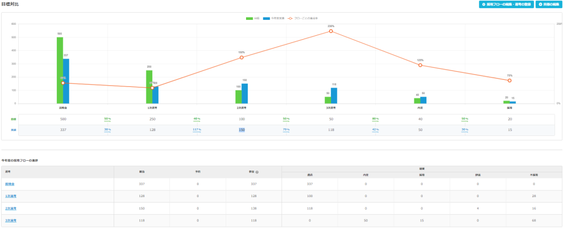Click the 80% target rate in 目標 row
565x229 pixels.
click(375, 119)
